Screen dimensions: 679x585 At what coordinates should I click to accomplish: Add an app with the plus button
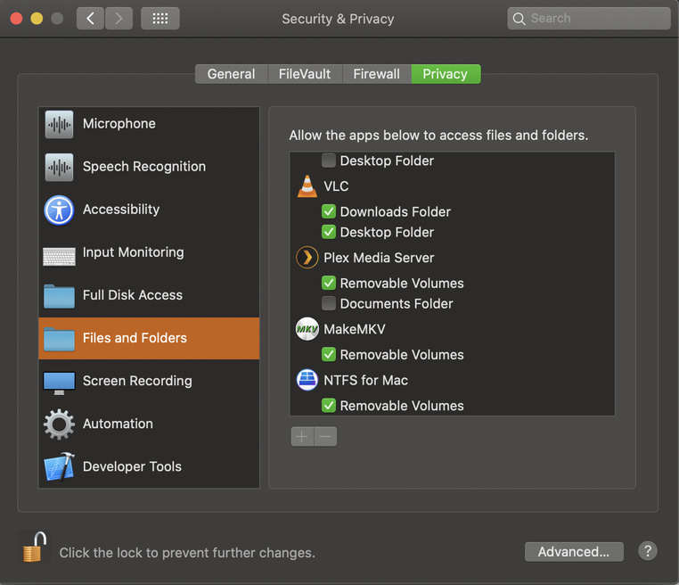tap(302, 436)
